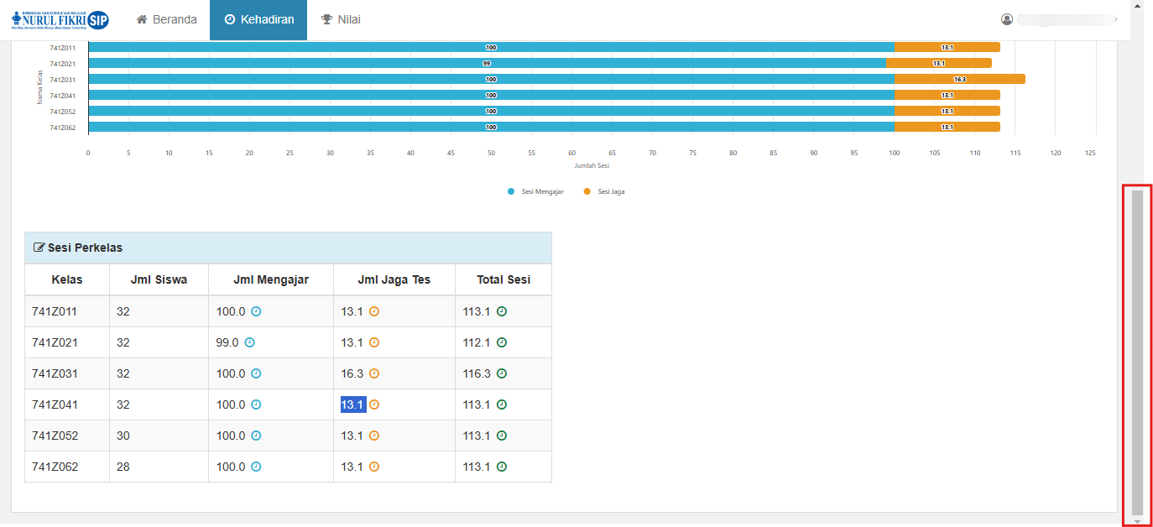Viewport: 1153px width, 527px height.
Task: Click the Nurul Fikri SIP logo
Action: (x=60, y=20)
